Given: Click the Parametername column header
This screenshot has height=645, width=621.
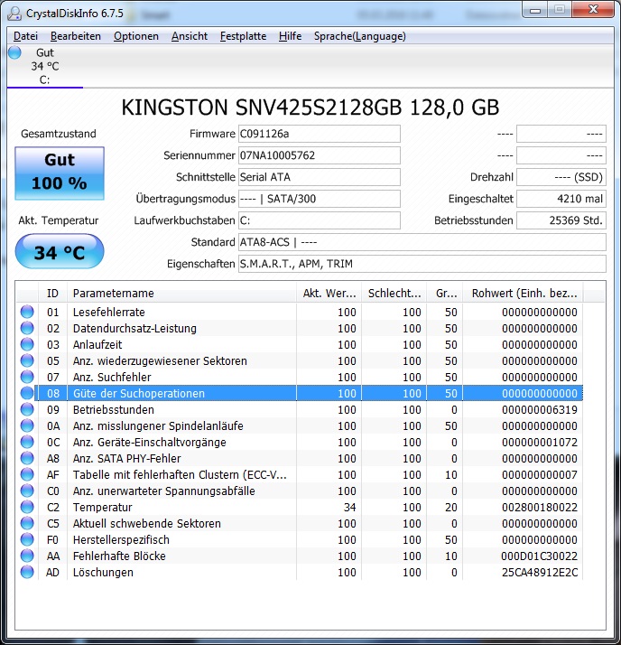Looking at the screenshot, I should [181, 294].
